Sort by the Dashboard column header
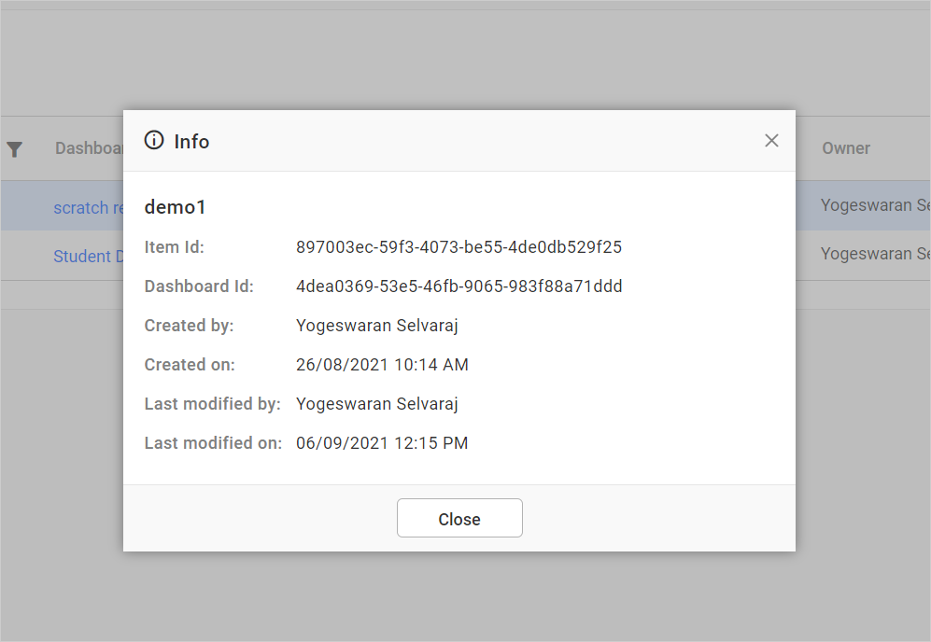The width and height of the screenshot is (931, 642). tap(89, 148)
